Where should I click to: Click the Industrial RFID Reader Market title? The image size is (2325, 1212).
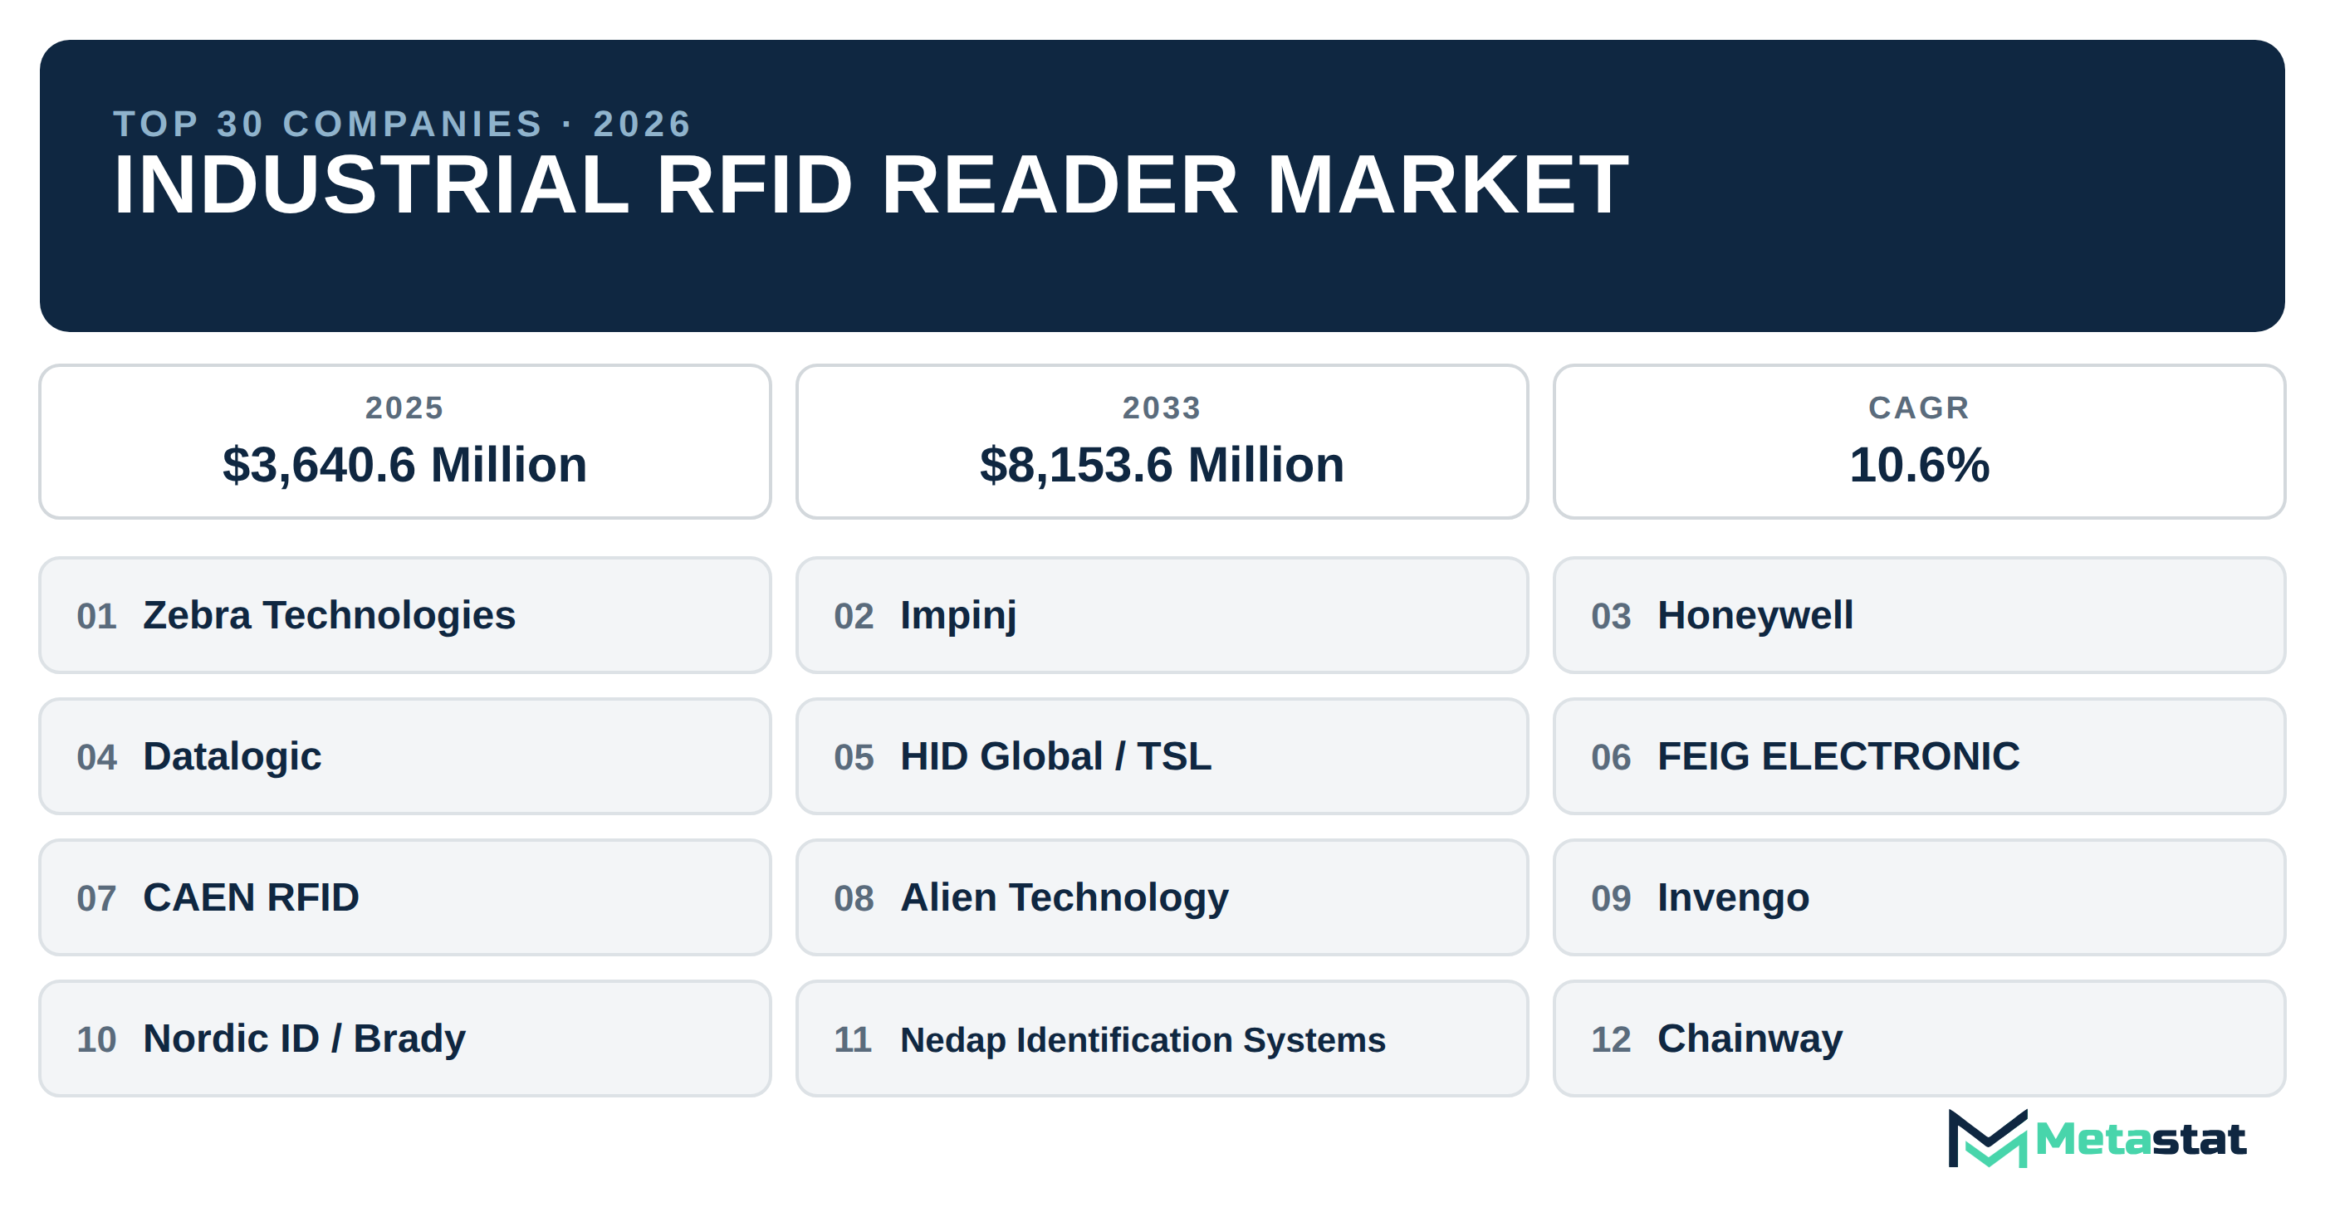[x=871, y=185]
